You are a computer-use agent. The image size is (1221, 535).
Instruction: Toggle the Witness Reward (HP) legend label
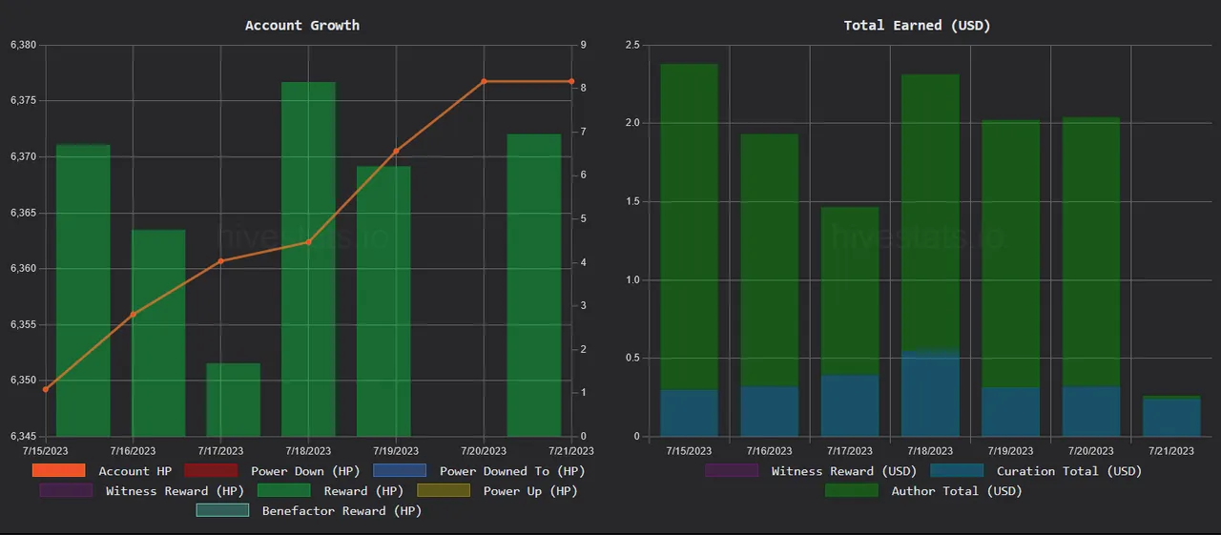tap(175, 491)
